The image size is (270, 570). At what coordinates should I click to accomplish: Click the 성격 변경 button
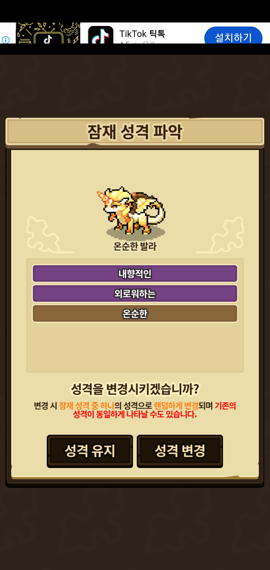pos(180,451)
